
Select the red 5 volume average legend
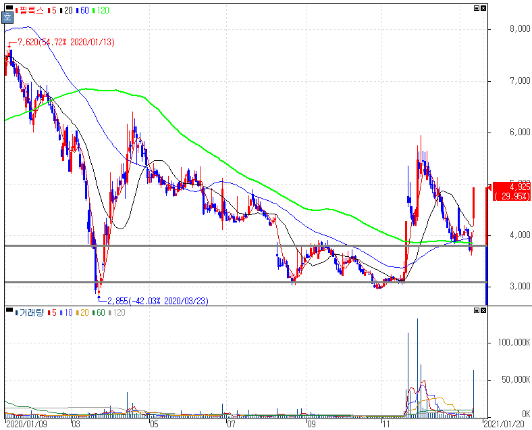point(52,312)
